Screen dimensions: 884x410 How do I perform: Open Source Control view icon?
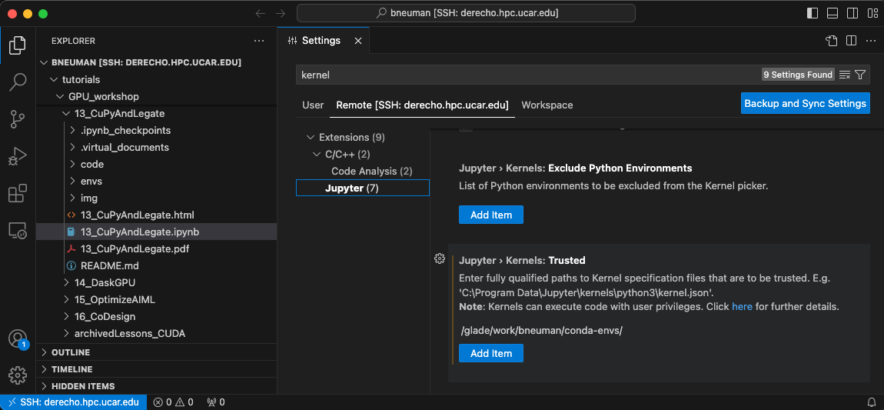[18, 119]
